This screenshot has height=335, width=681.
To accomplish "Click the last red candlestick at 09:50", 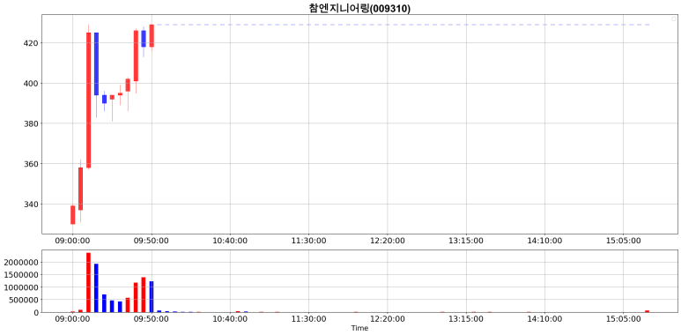I will click(152, 35).
